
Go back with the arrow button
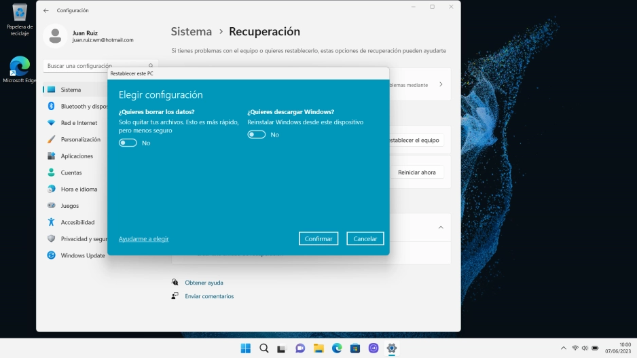(x=46, y=11)
